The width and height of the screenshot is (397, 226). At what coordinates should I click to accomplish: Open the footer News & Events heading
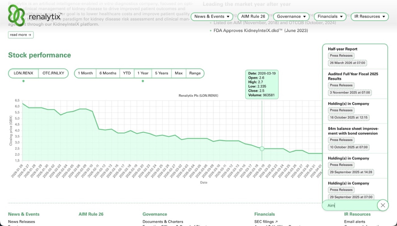point(24,214)
